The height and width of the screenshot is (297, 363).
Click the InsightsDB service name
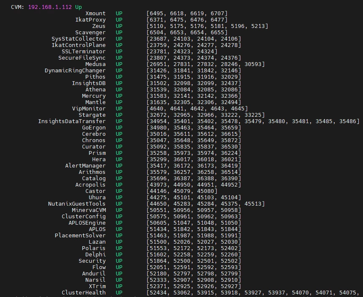(x=89, y=83)
